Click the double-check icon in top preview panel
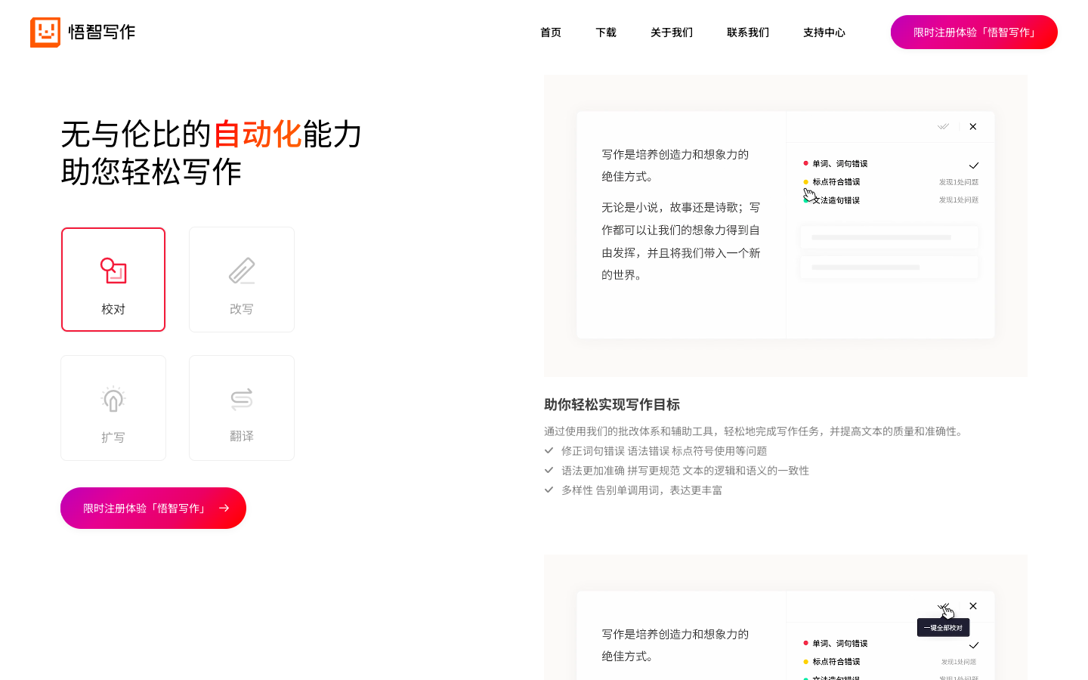The height and width of the screenshot is (680, 1088). [943, 127]
